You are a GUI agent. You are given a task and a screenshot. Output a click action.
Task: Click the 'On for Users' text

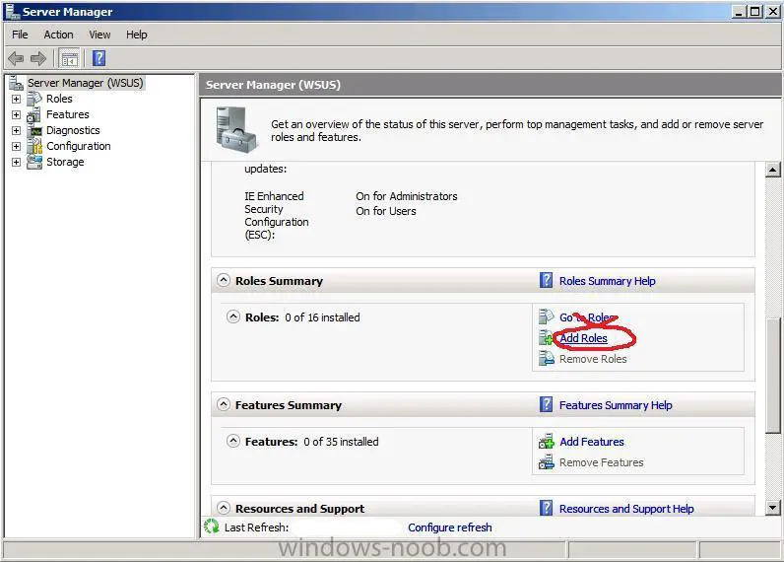(386, 211)
